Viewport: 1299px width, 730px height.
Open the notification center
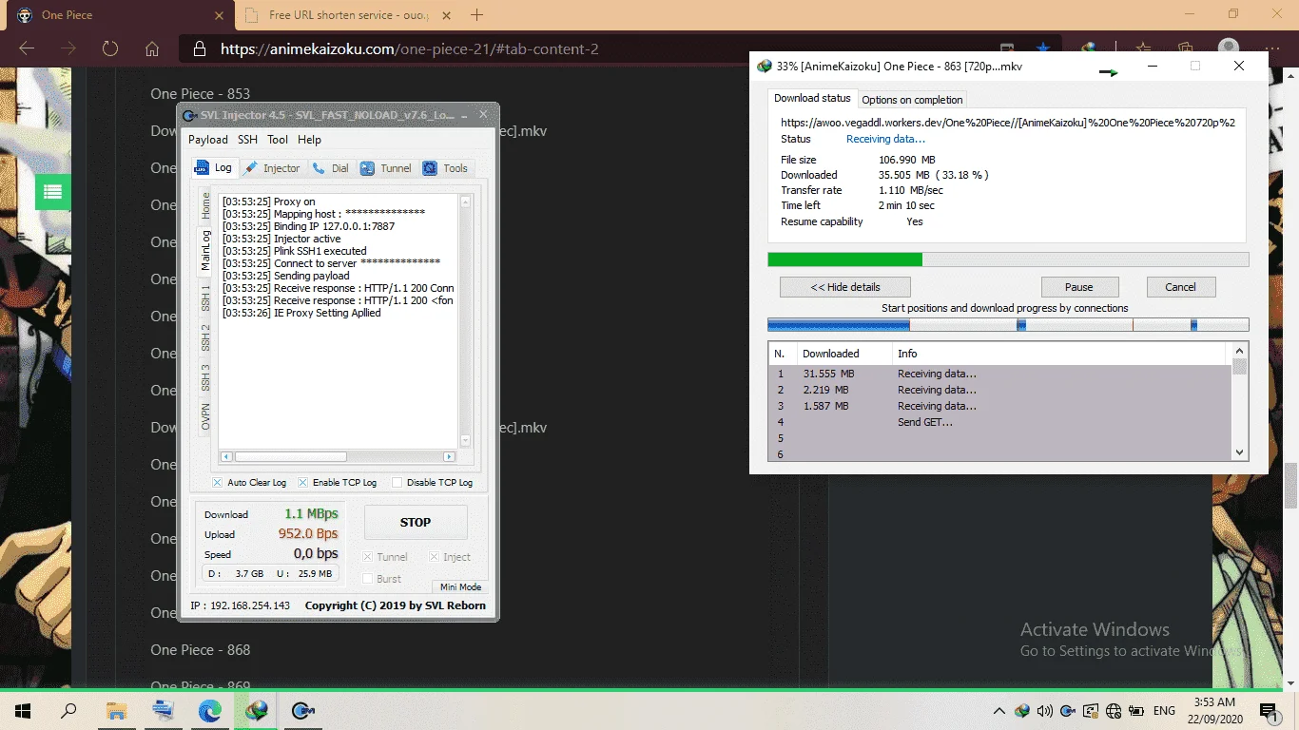(x=1268, y=710)
